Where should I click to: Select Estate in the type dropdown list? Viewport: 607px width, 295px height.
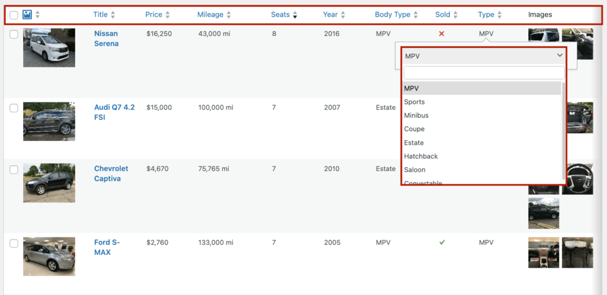[x=481, y=143]
